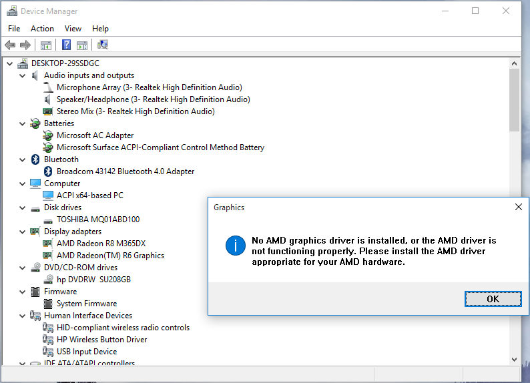This screenshot has width=530, height=383.
Task: Open the Action menu
Action: tap(42, 29)
